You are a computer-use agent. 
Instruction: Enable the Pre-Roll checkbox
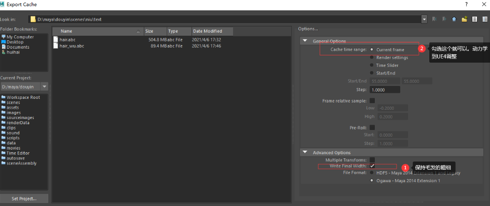372,127
